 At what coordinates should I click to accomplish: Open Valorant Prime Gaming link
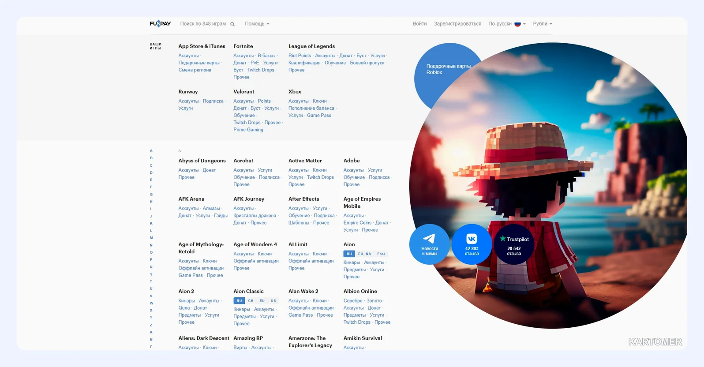click(248, 130)
